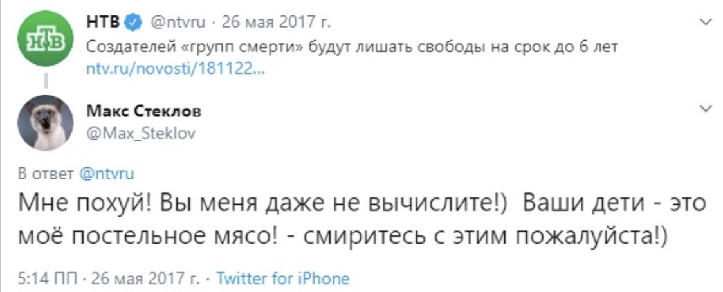
Task: Click the Twitter for iPhone source link
Action: point(282,278)
